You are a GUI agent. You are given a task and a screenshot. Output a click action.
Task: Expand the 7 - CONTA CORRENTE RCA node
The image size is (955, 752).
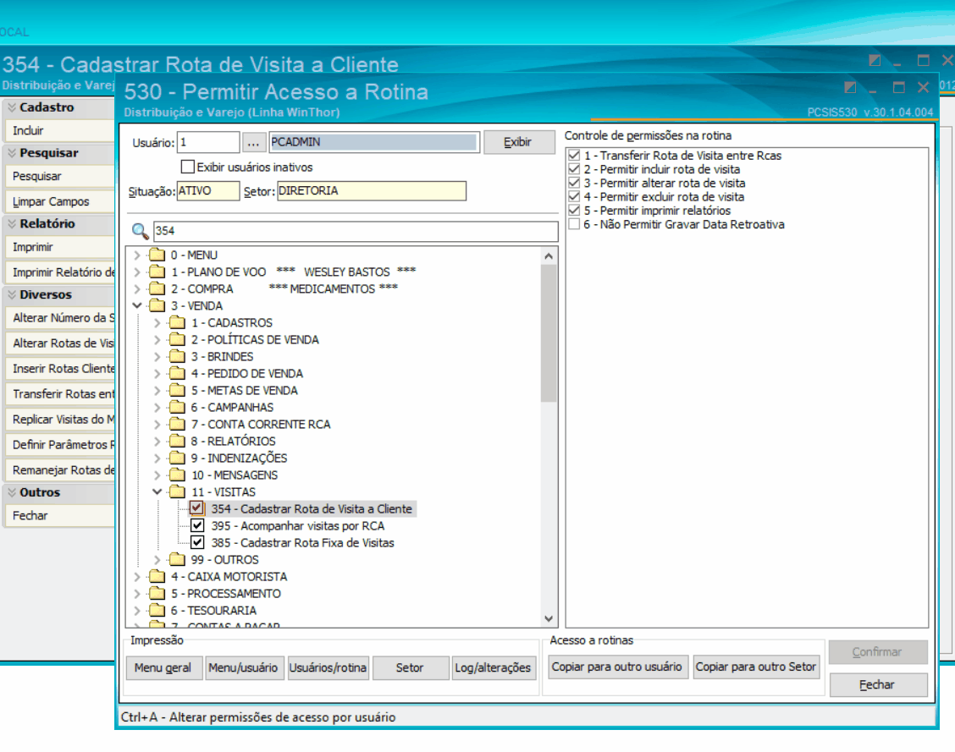point(157,424)
